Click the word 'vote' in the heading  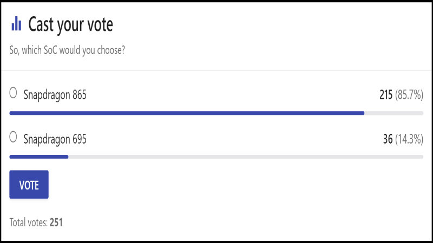100,25
